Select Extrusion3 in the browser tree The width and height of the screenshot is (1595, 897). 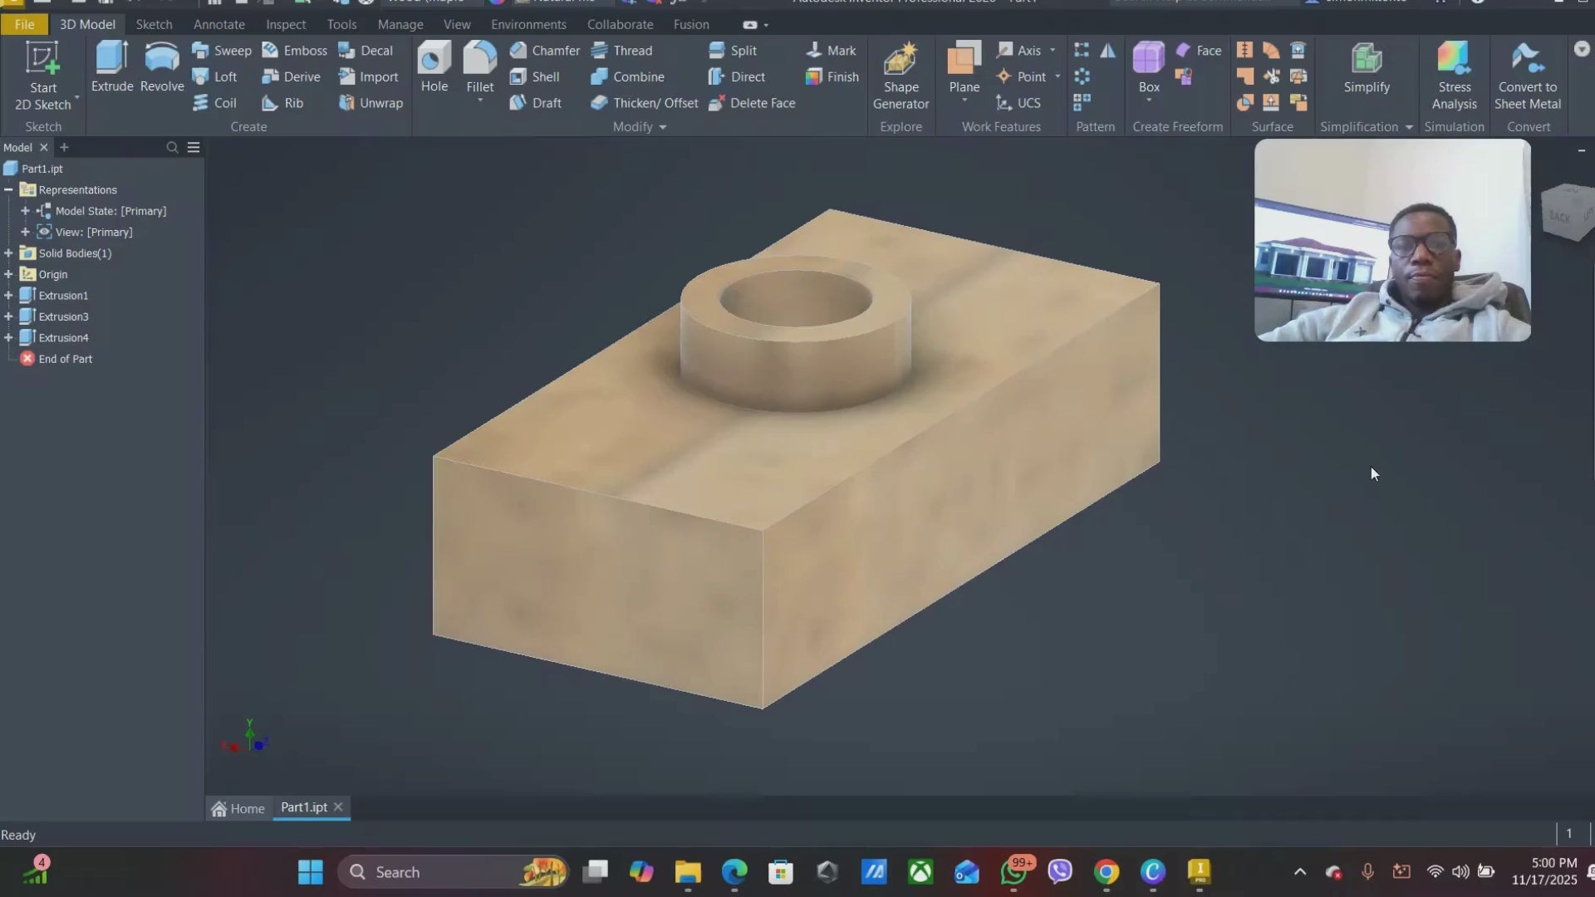pos(64,316)
